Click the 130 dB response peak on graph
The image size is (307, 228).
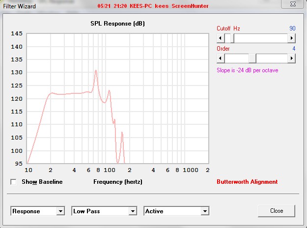96,70
